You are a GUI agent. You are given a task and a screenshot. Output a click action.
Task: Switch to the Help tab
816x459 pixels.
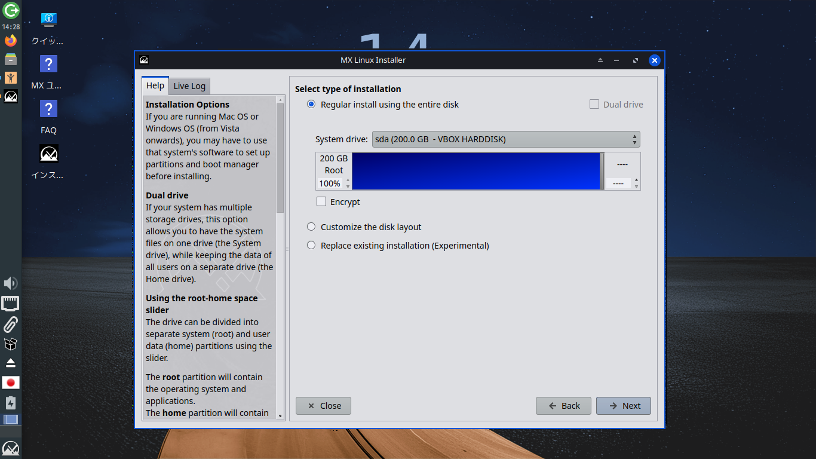point(155,85)
